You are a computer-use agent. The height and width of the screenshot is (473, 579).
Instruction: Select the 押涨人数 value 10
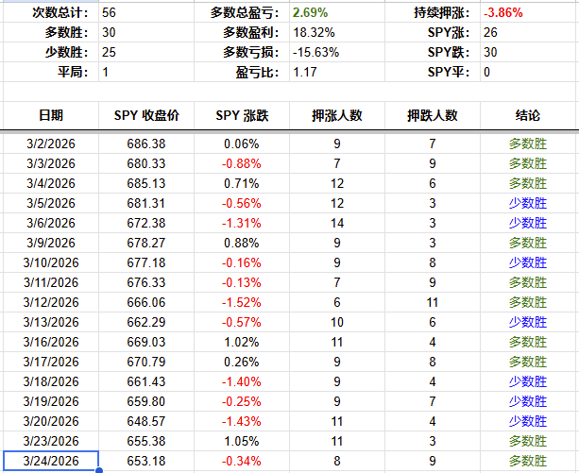click(x=337, y=323)
